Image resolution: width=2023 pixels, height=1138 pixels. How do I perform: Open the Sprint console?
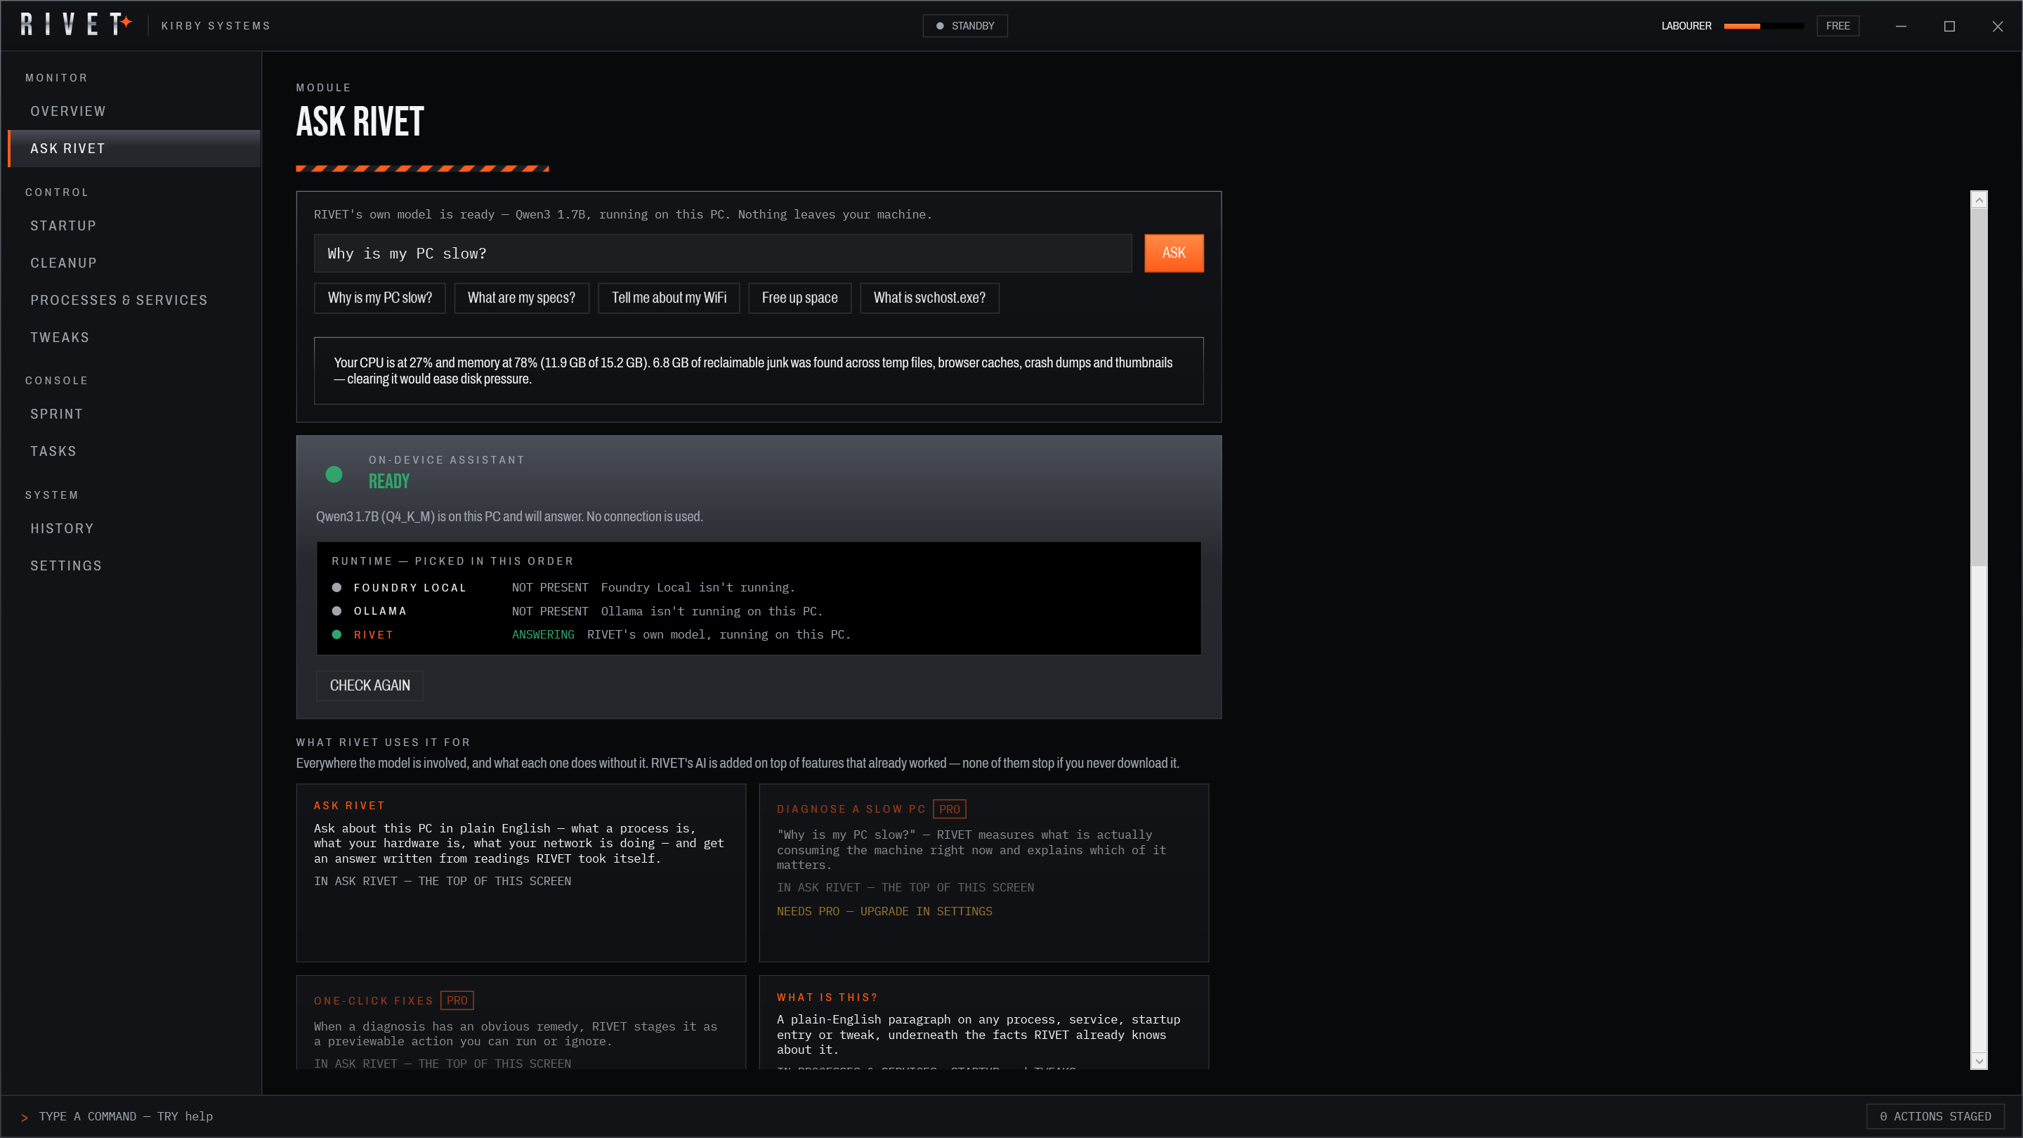133,414
